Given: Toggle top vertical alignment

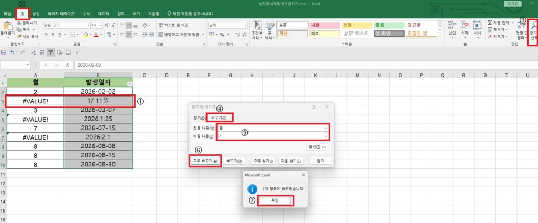Looking at the screenshot, I should pos(122,25).
